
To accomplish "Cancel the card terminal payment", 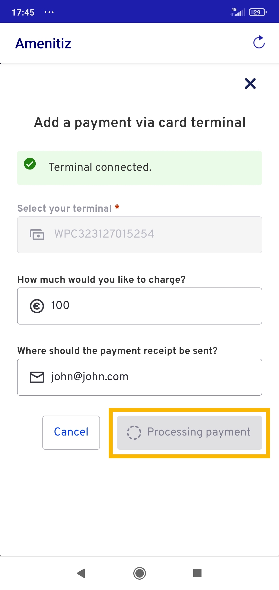I will (71, 432).
